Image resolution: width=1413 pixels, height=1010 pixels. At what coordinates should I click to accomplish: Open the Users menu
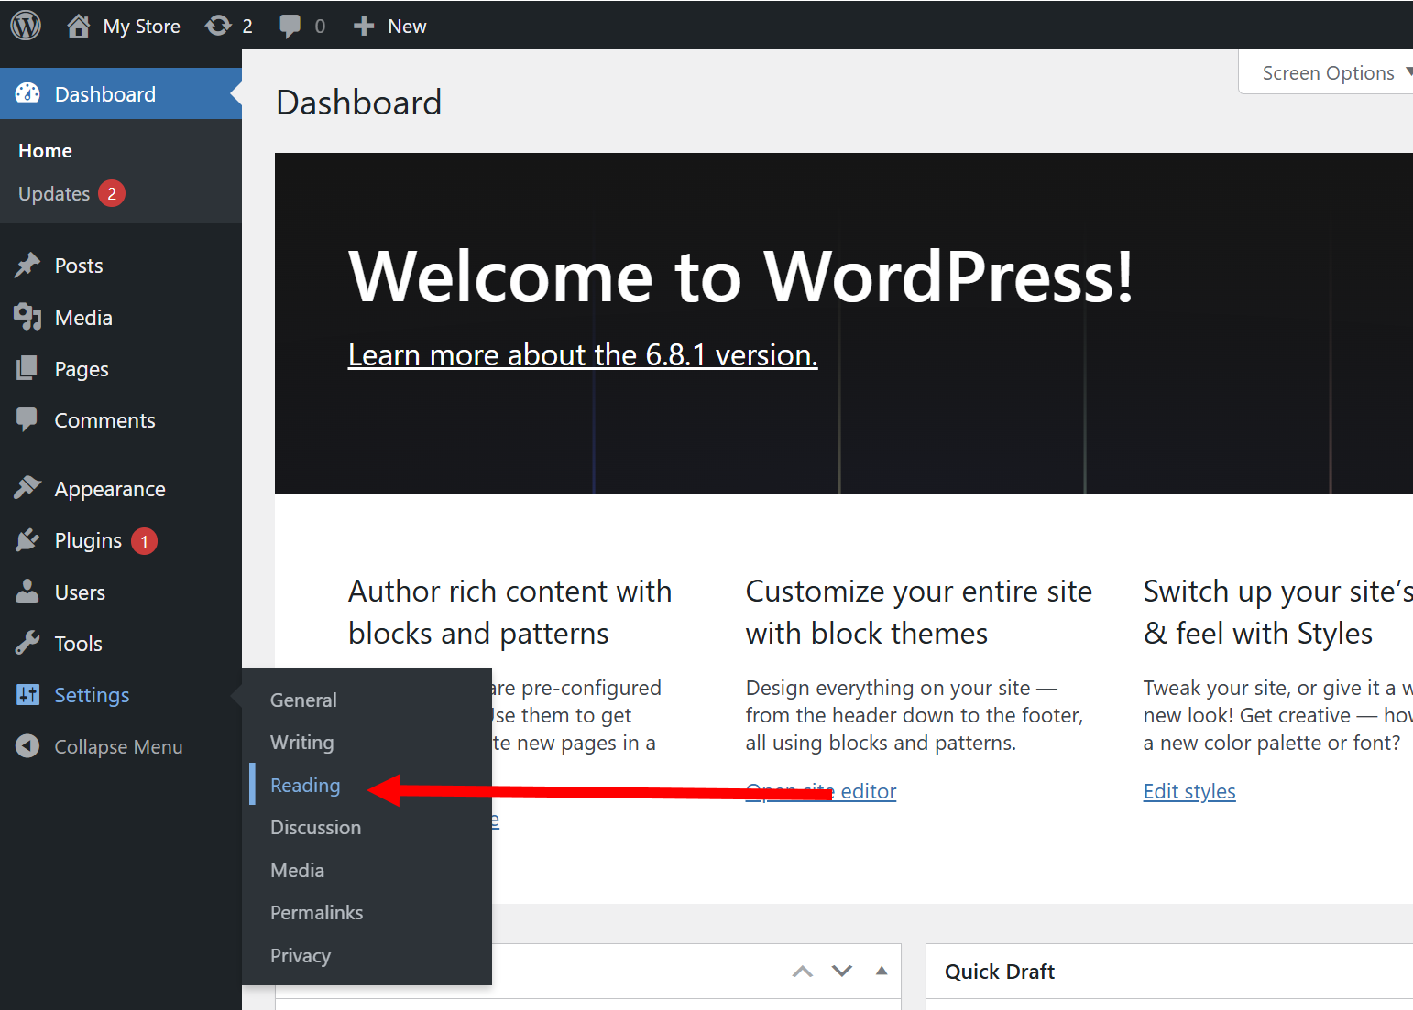pos(80,592)
